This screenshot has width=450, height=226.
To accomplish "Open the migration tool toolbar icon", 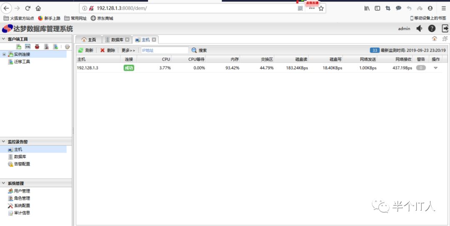I will click(55, 47).
